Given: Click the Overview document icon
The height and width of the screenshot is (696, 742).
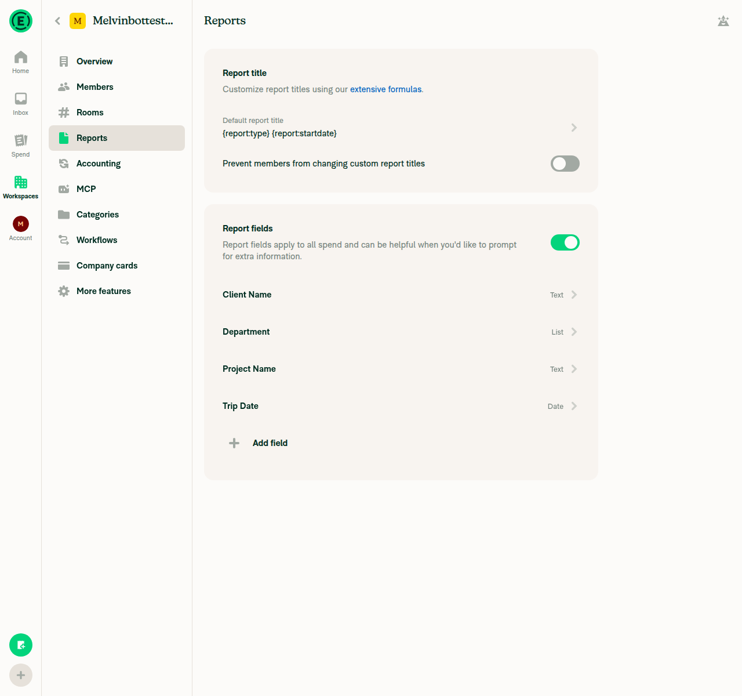Looking at the screenshot, I should coord(64,61).
